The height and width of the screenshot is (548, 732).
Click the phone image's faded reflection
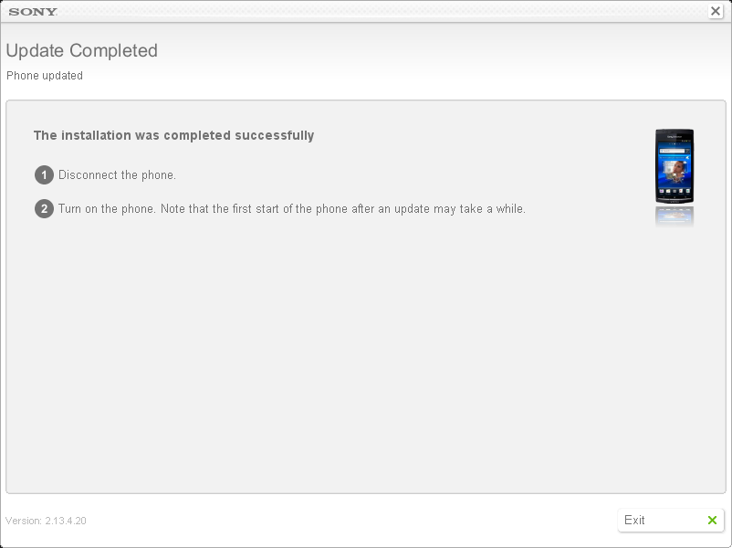coord(674,216)
